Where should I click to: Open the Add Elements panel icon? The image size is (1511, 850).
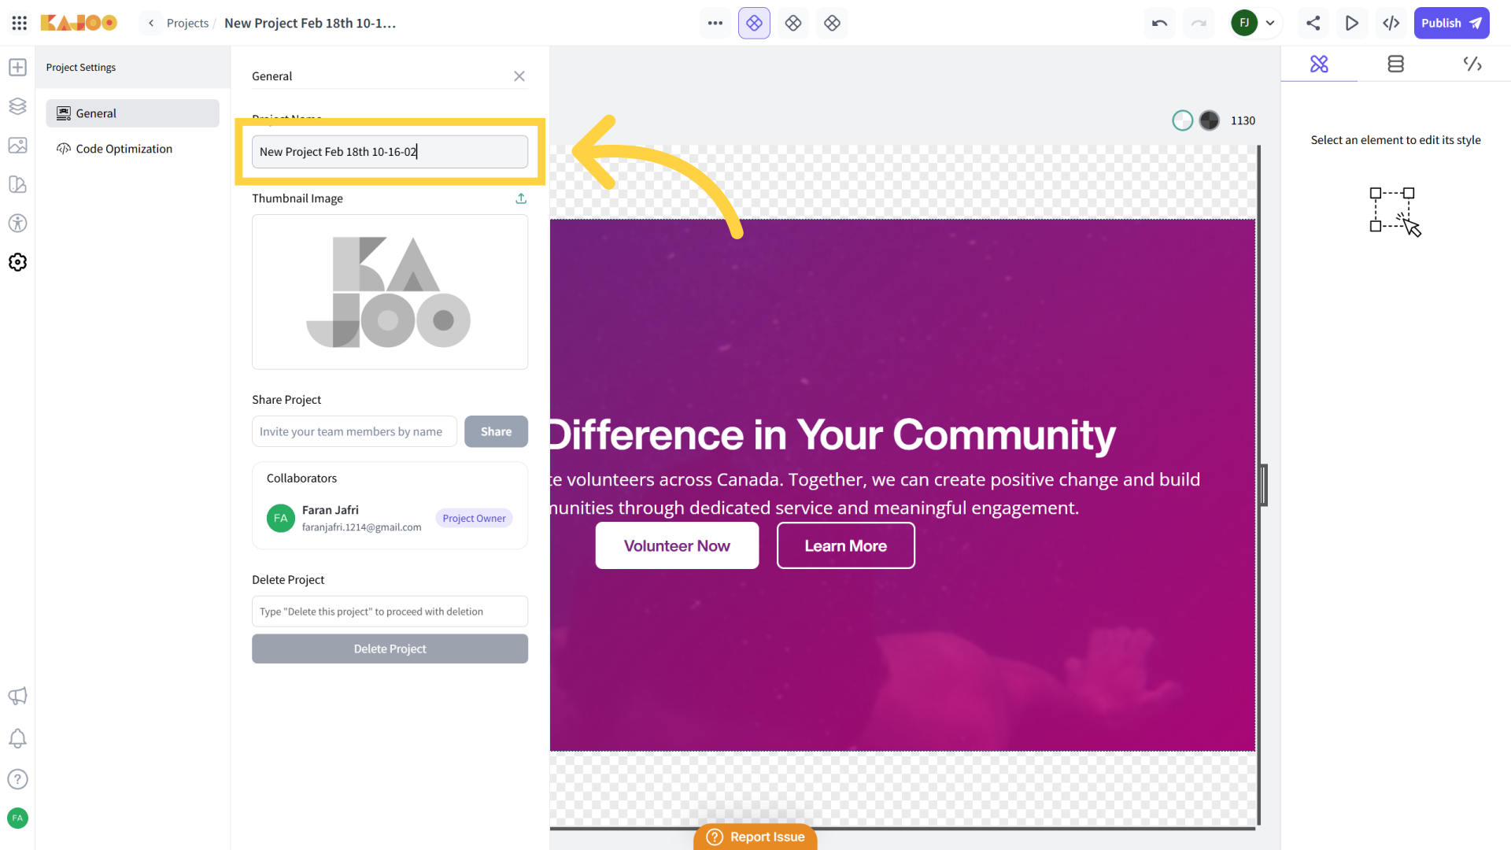click(x=17, y=68)
